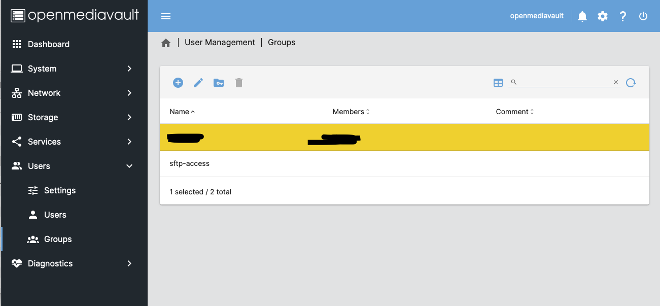This screenshot has width=660, height=306.
Task: Click the help question mark icon
Action: pyautogui.click(x=623, y=16)
